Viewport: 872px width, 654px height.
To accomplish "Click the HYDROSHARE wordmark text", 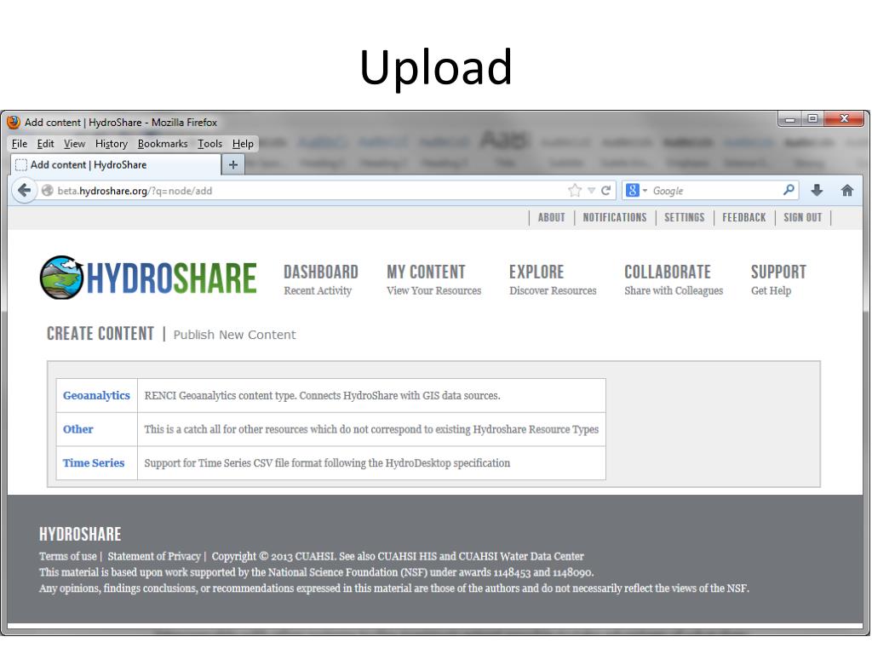I will 171,278.
